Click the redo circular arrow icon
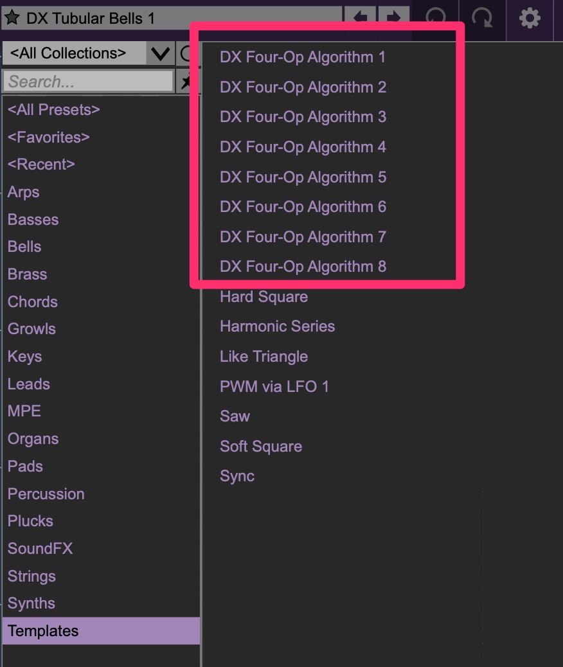This screenshot has width=563, height=667. [x=482, y=17]
